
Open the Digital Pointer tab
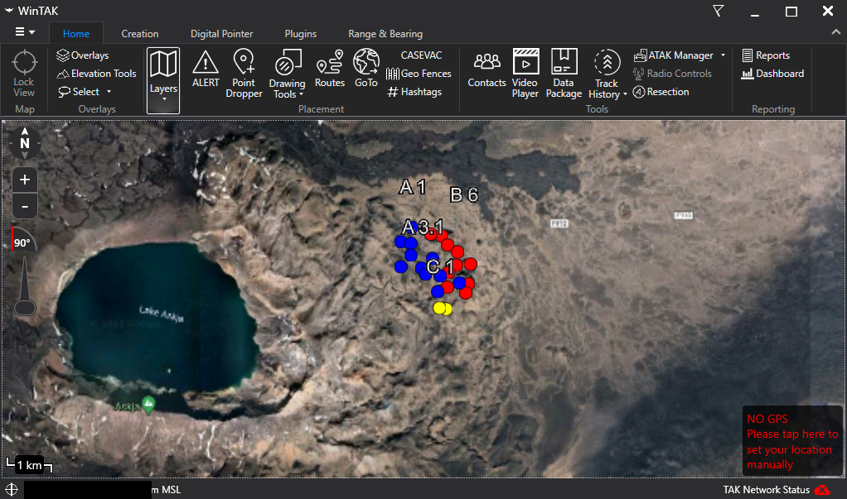[221, 33]
